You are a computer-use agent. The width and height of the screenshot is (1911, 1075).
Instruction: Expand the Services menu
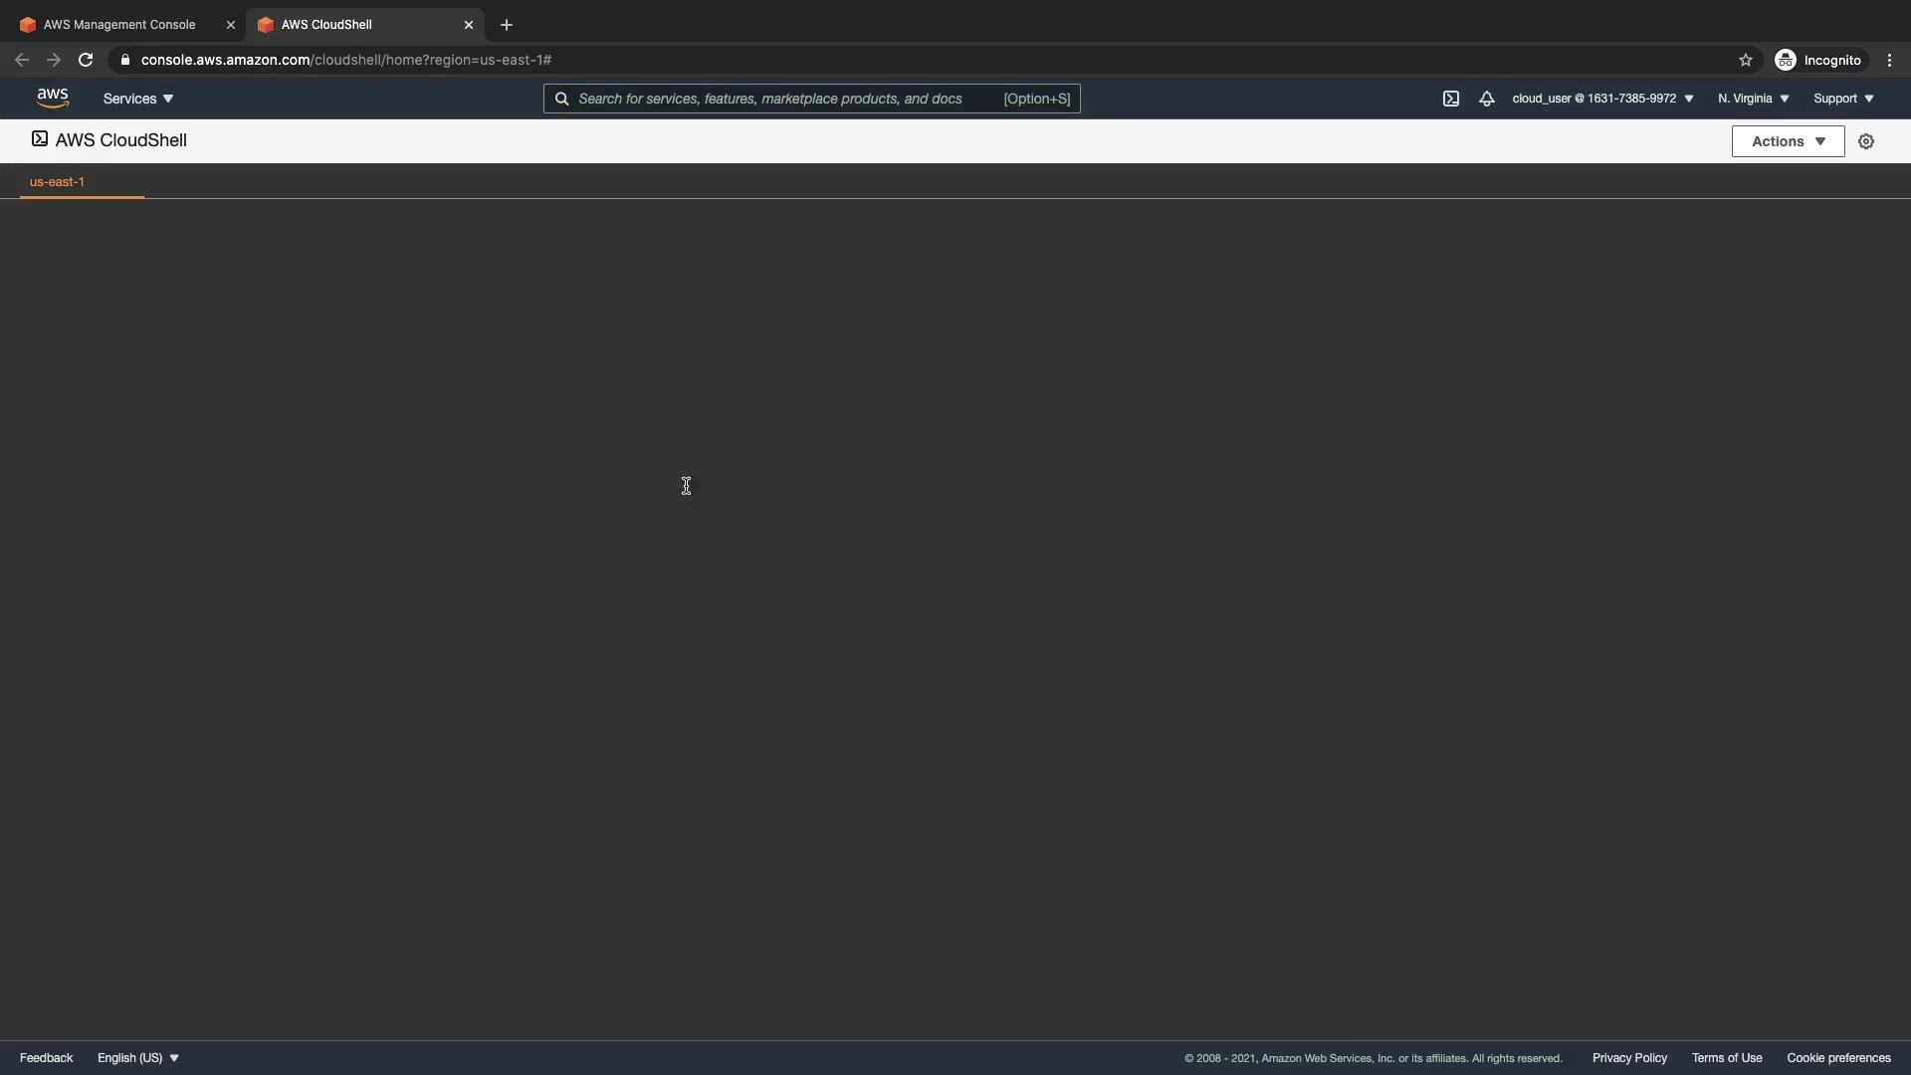coord(138,99)
